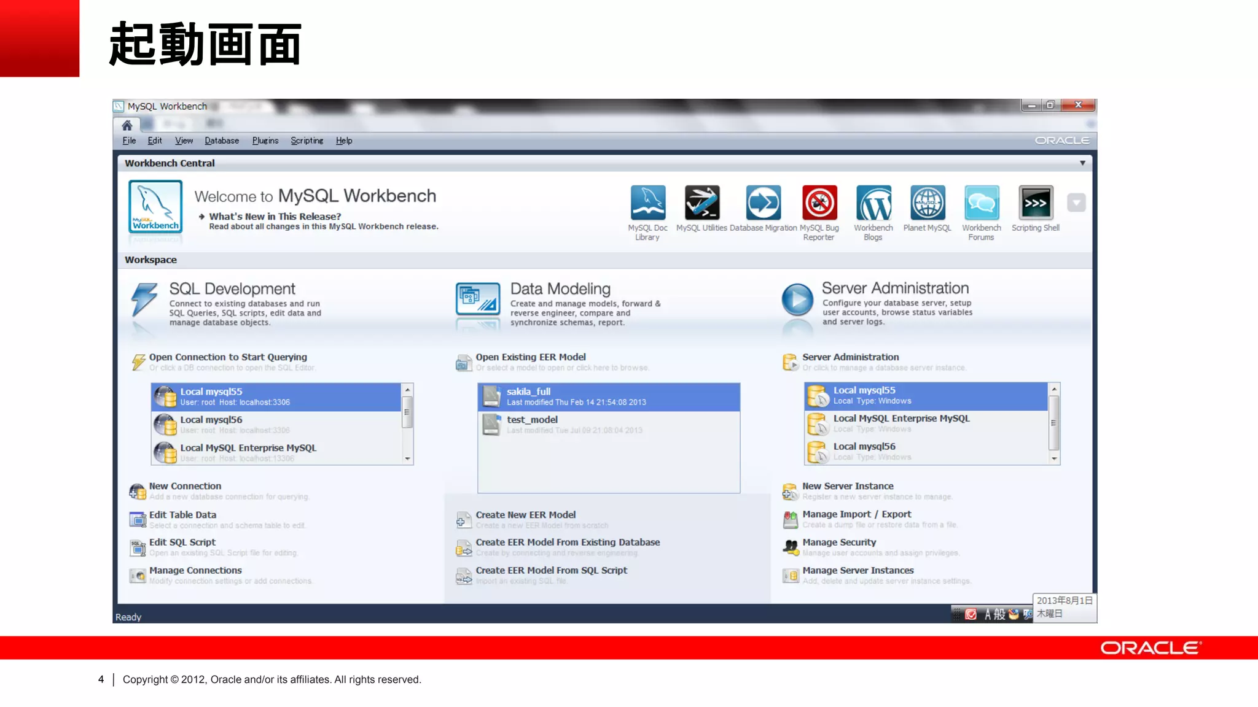This screenshot has height=707, width=1258.
Task: Select the sakila_full model
Action: click(x=609, y=397)
